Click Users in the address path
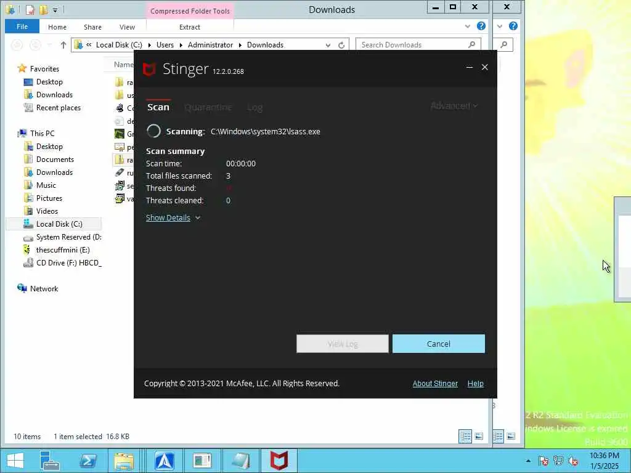 165,44
